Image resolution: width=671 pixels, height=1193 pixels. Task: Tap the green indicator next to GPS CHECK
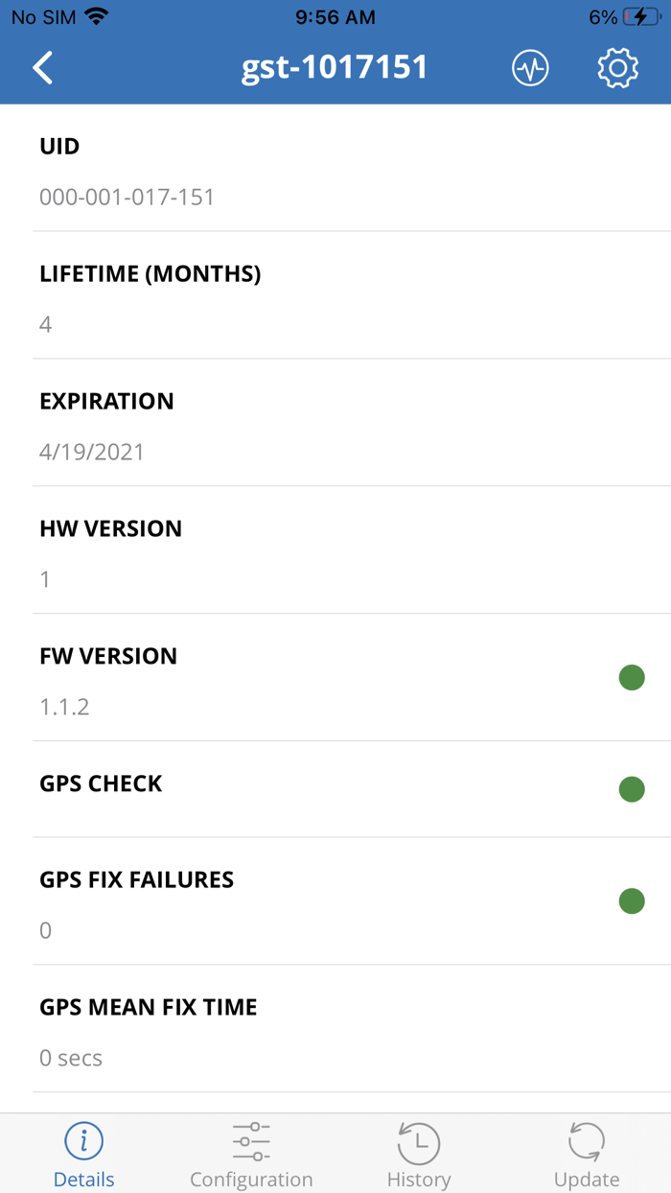(x=632, y=789)
